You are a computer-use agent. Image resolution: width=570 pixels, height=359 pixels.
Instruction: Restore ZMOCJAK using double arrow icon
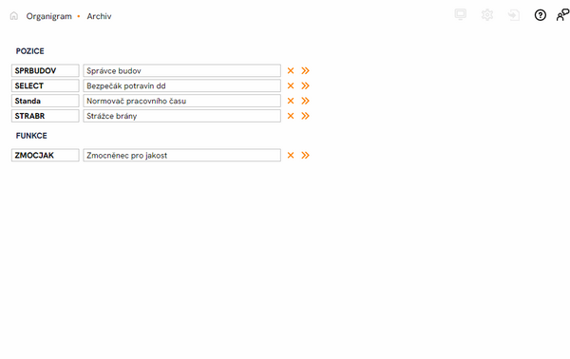[305, 155]
